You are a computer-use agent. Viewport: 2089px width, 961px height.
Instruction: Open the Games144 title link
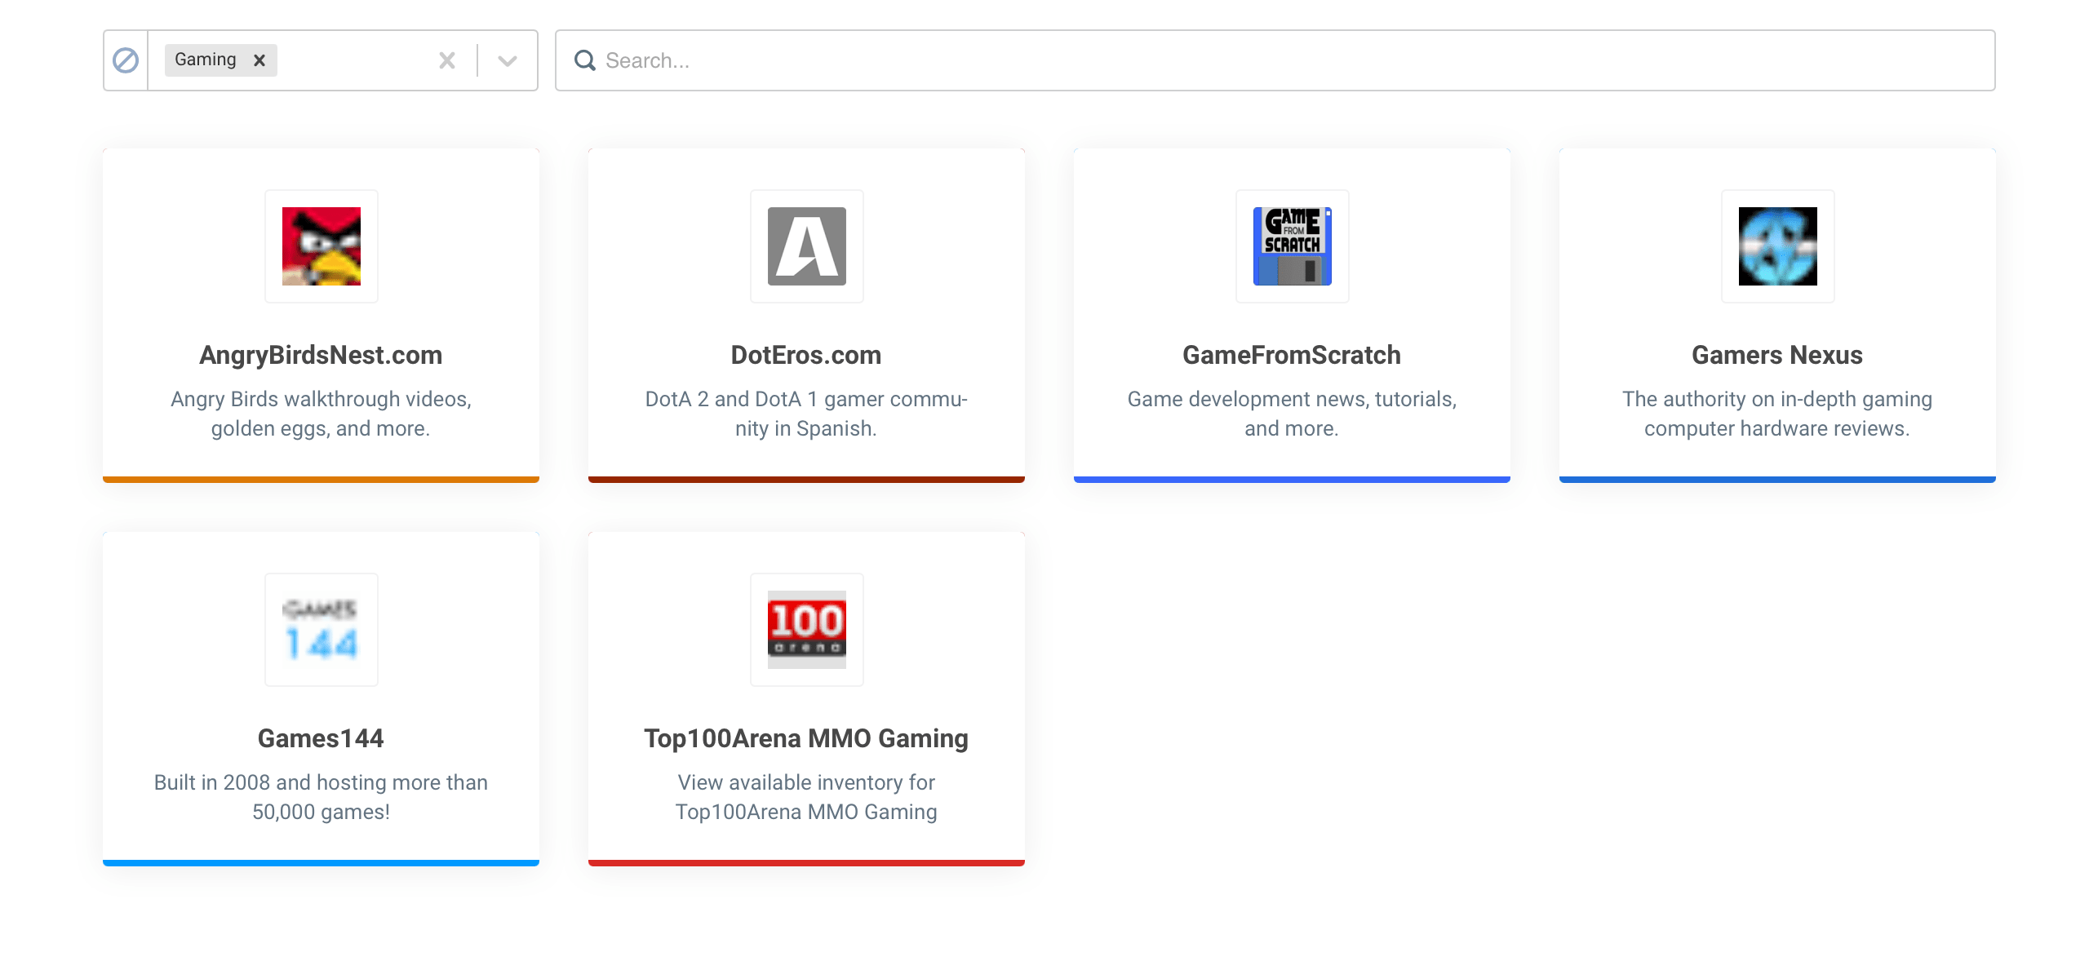coord(321,738)
